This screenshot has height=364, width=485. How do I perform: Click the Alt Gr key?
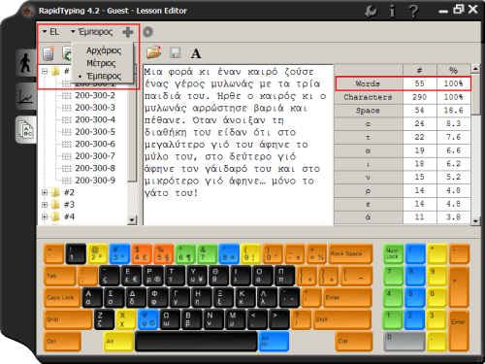(x=274, y=342)
